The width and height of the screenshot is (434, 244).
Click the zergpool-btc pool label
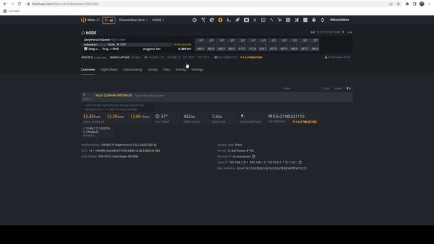pos(152,49)
